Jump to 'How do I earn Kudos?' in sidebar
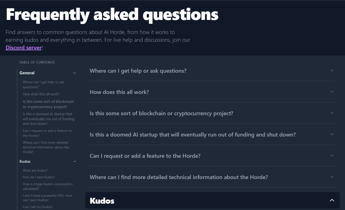Viewport: 345px width, 210px height. tap(39, 177)
